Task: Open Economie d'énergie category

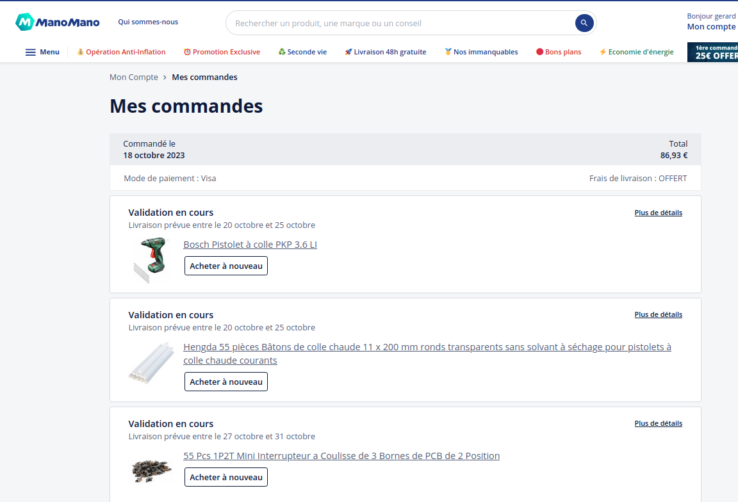Action: (636, 52)
